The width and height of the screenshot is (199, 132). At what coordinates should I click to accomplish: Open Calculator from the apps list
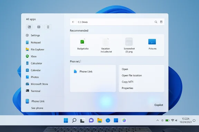pos(34,63)
